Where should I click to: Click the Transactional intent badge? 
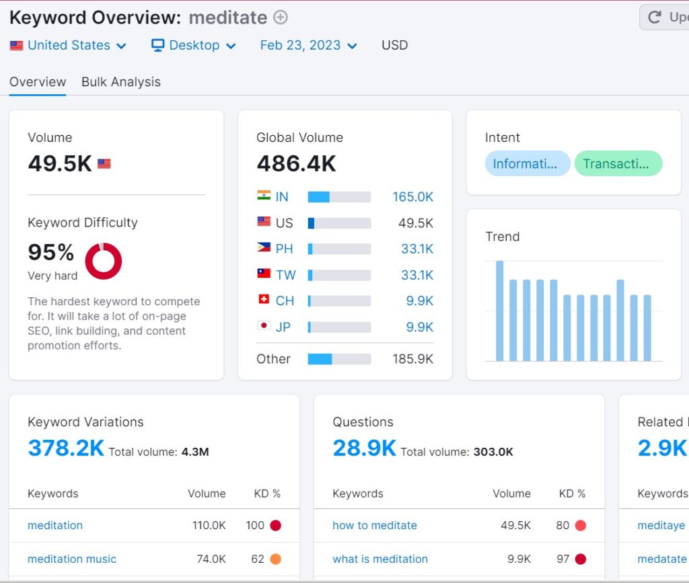(618, 163)
